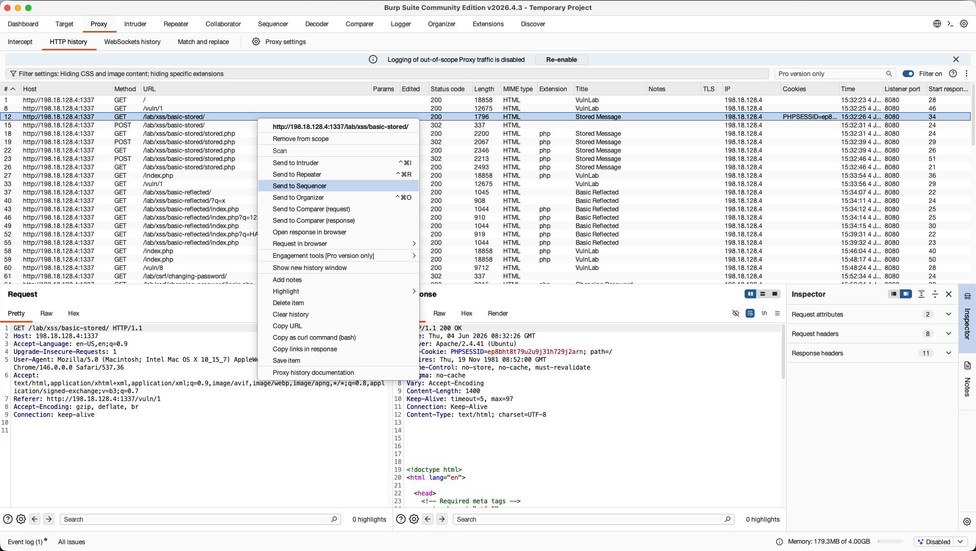976x551 pixels.
Task: Open Proxy settings
Action: (x=279, y=42)
